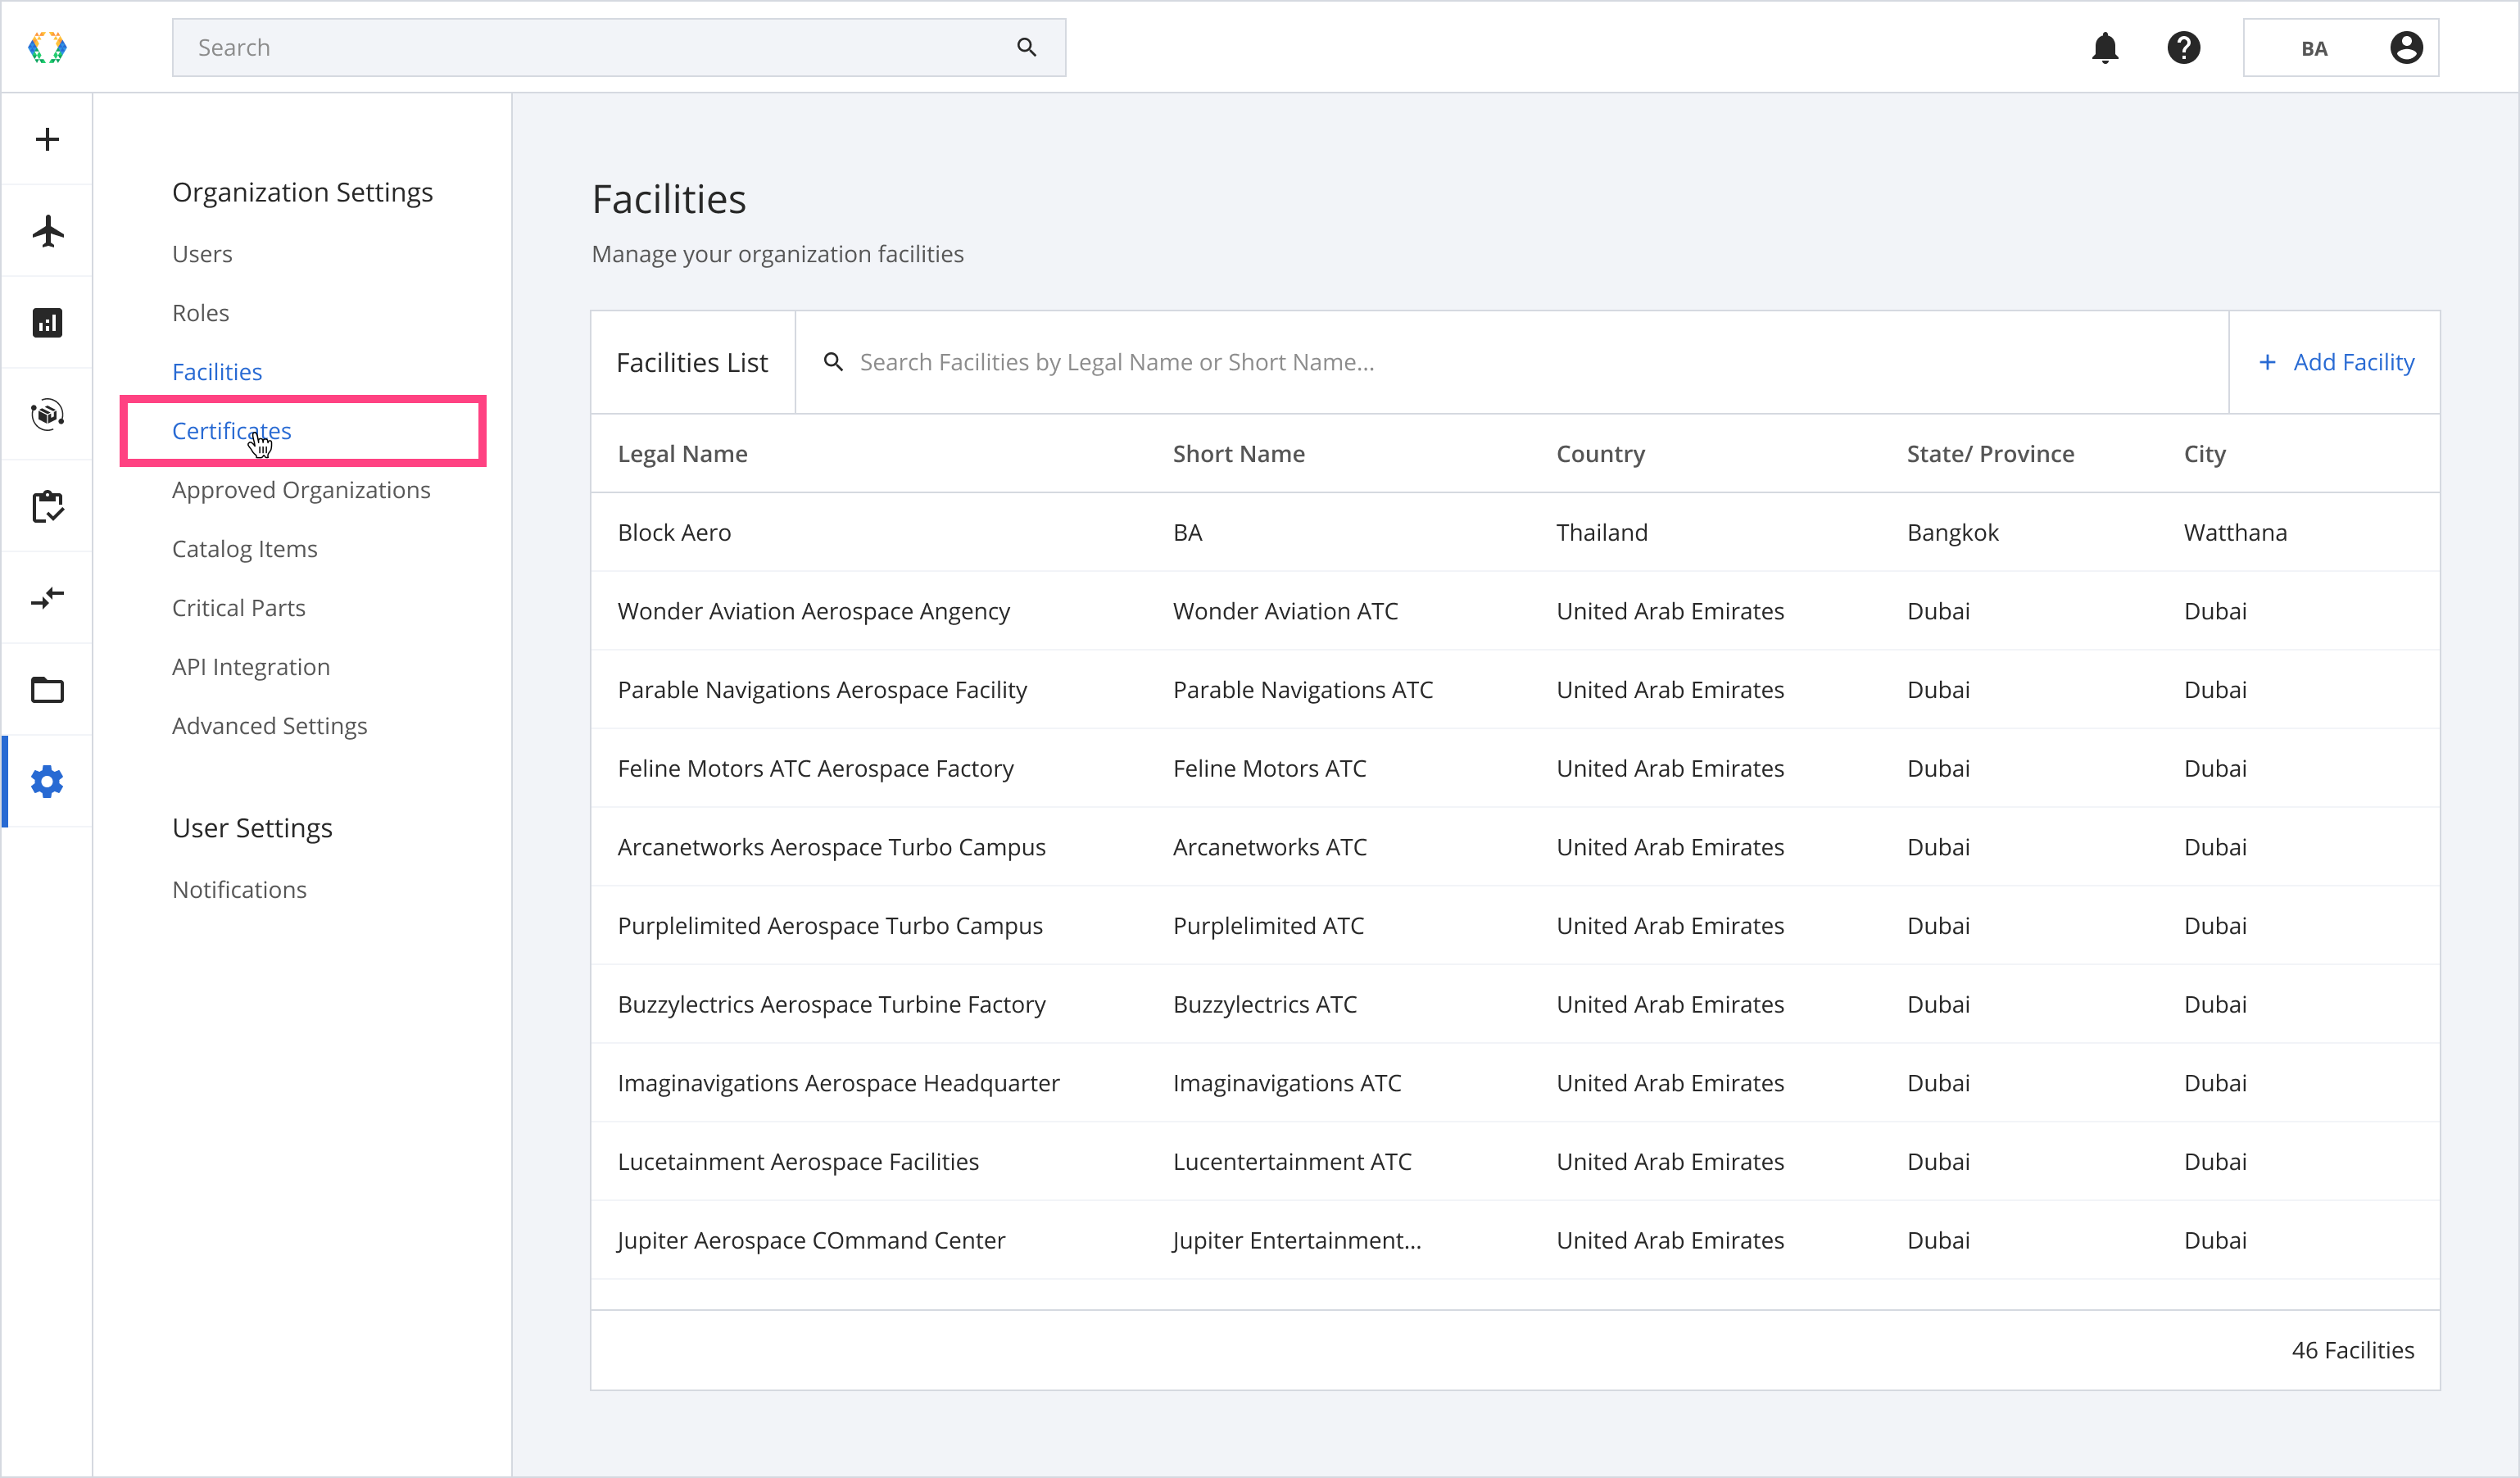Click the Arcanetworks ATC short name
2520x1478 pixels.
point(1270,847)
